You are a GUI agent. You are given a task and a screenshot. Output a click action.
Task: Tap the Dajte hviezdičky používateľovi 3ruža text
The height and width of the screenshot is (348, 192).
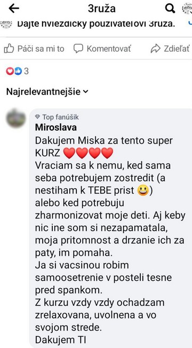pos(96,23)
